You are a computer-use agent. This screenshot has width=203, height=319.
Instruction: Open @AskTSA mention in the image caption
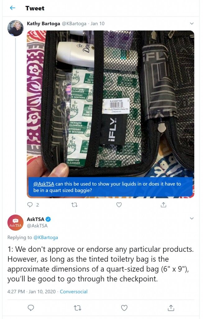click(x=44, y=184)
